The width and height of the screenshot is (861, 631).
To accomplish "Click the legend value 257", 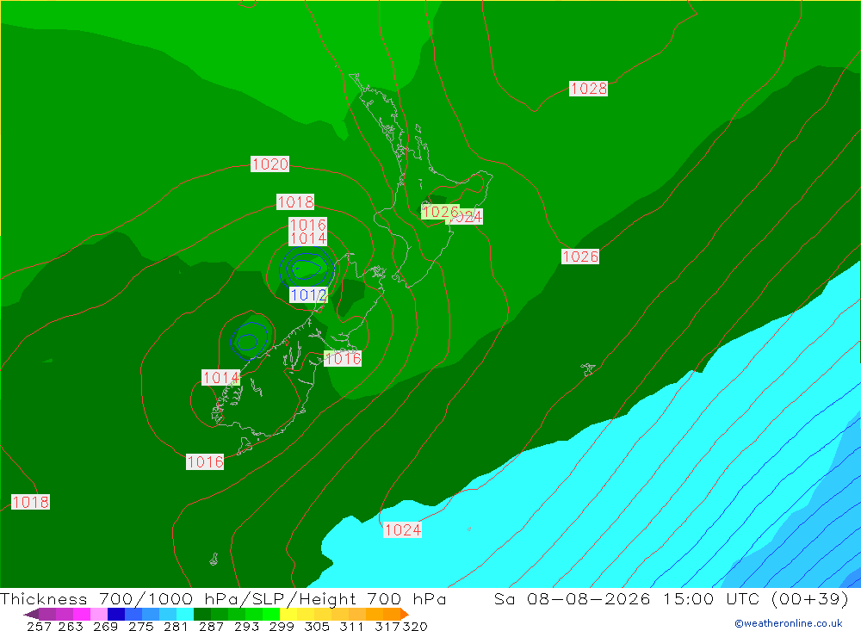I will click(39, 626).
